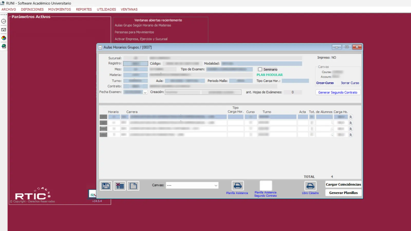This screenshot has height=231, width=411.
Task: Click the Libro Cátedra label link
Action: [310, 193]
